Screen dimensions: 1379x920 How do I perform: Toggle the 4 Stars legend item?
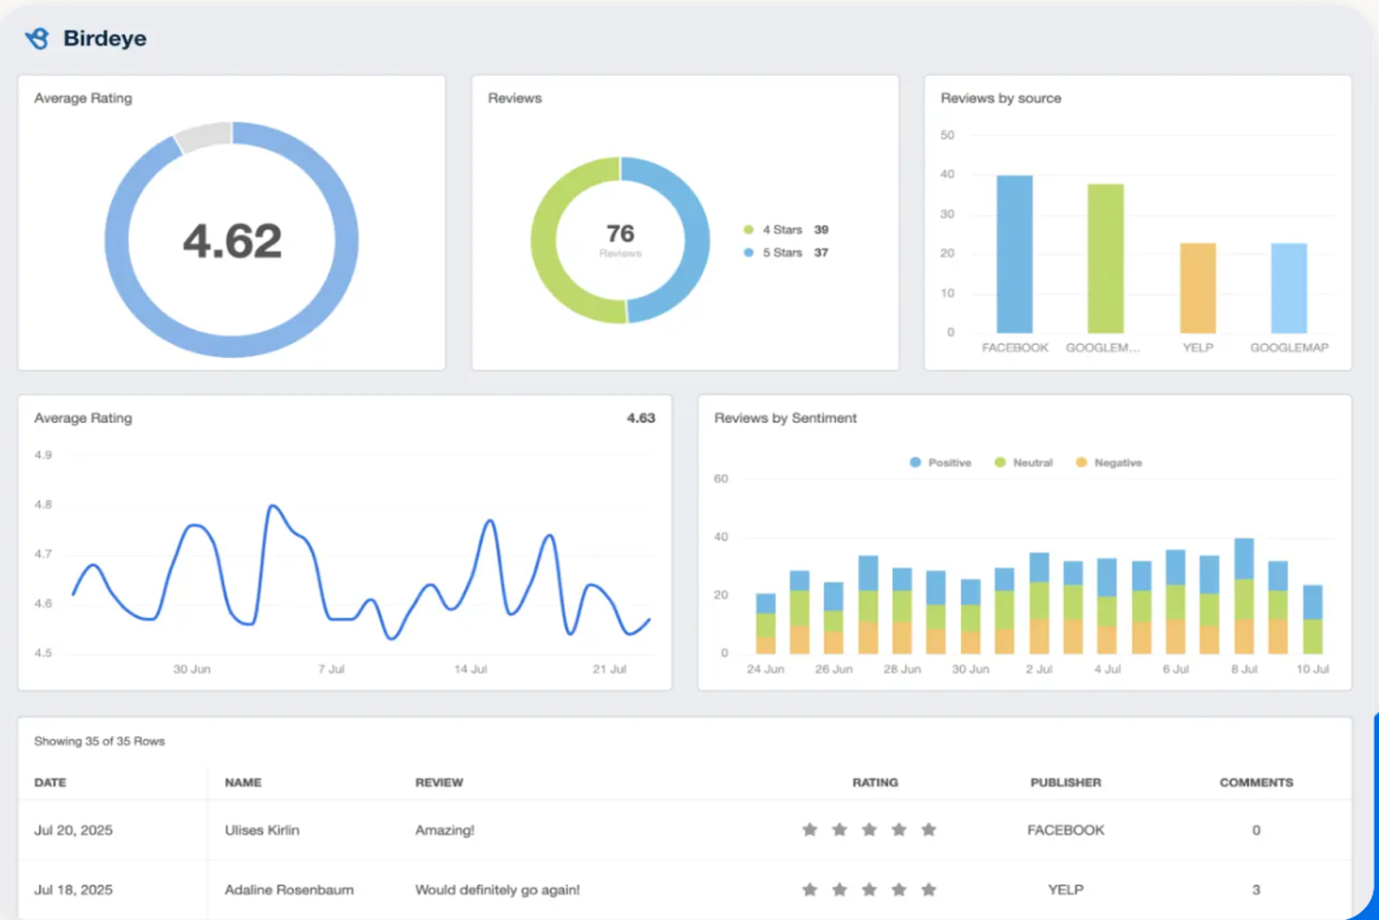coord(785,229)
